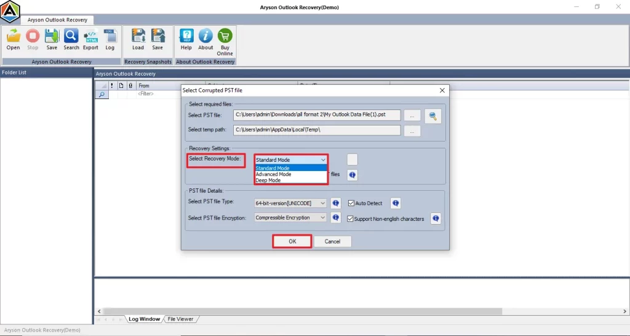This screenshot has width=630, height=336.
Task: Click the Save icon in Aryson Outlook Recovery group
Action: (x=52, y=39)
